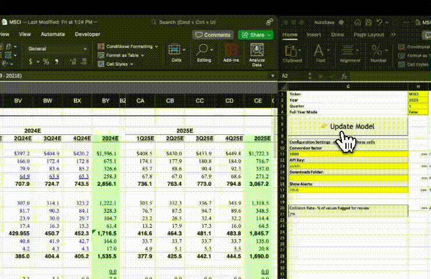
Task: Open the Number group in right window
Action: (379, 54)
